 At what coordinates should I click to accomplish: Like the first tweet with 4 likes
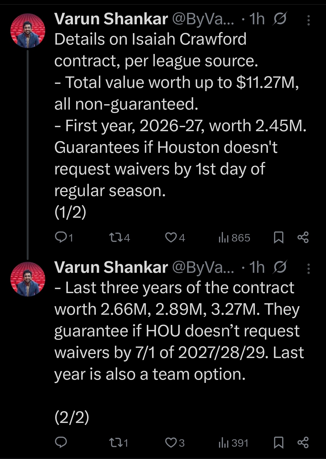coord(175,237)
